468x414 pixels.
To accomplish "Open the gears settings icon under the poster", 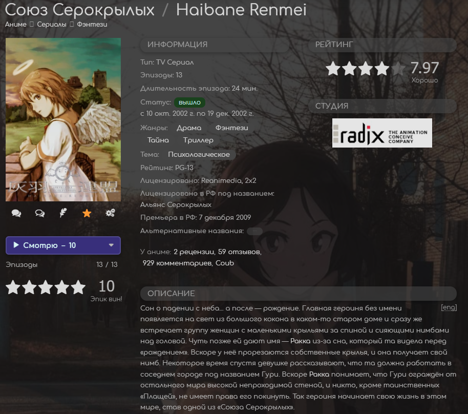I will (111, 213).
